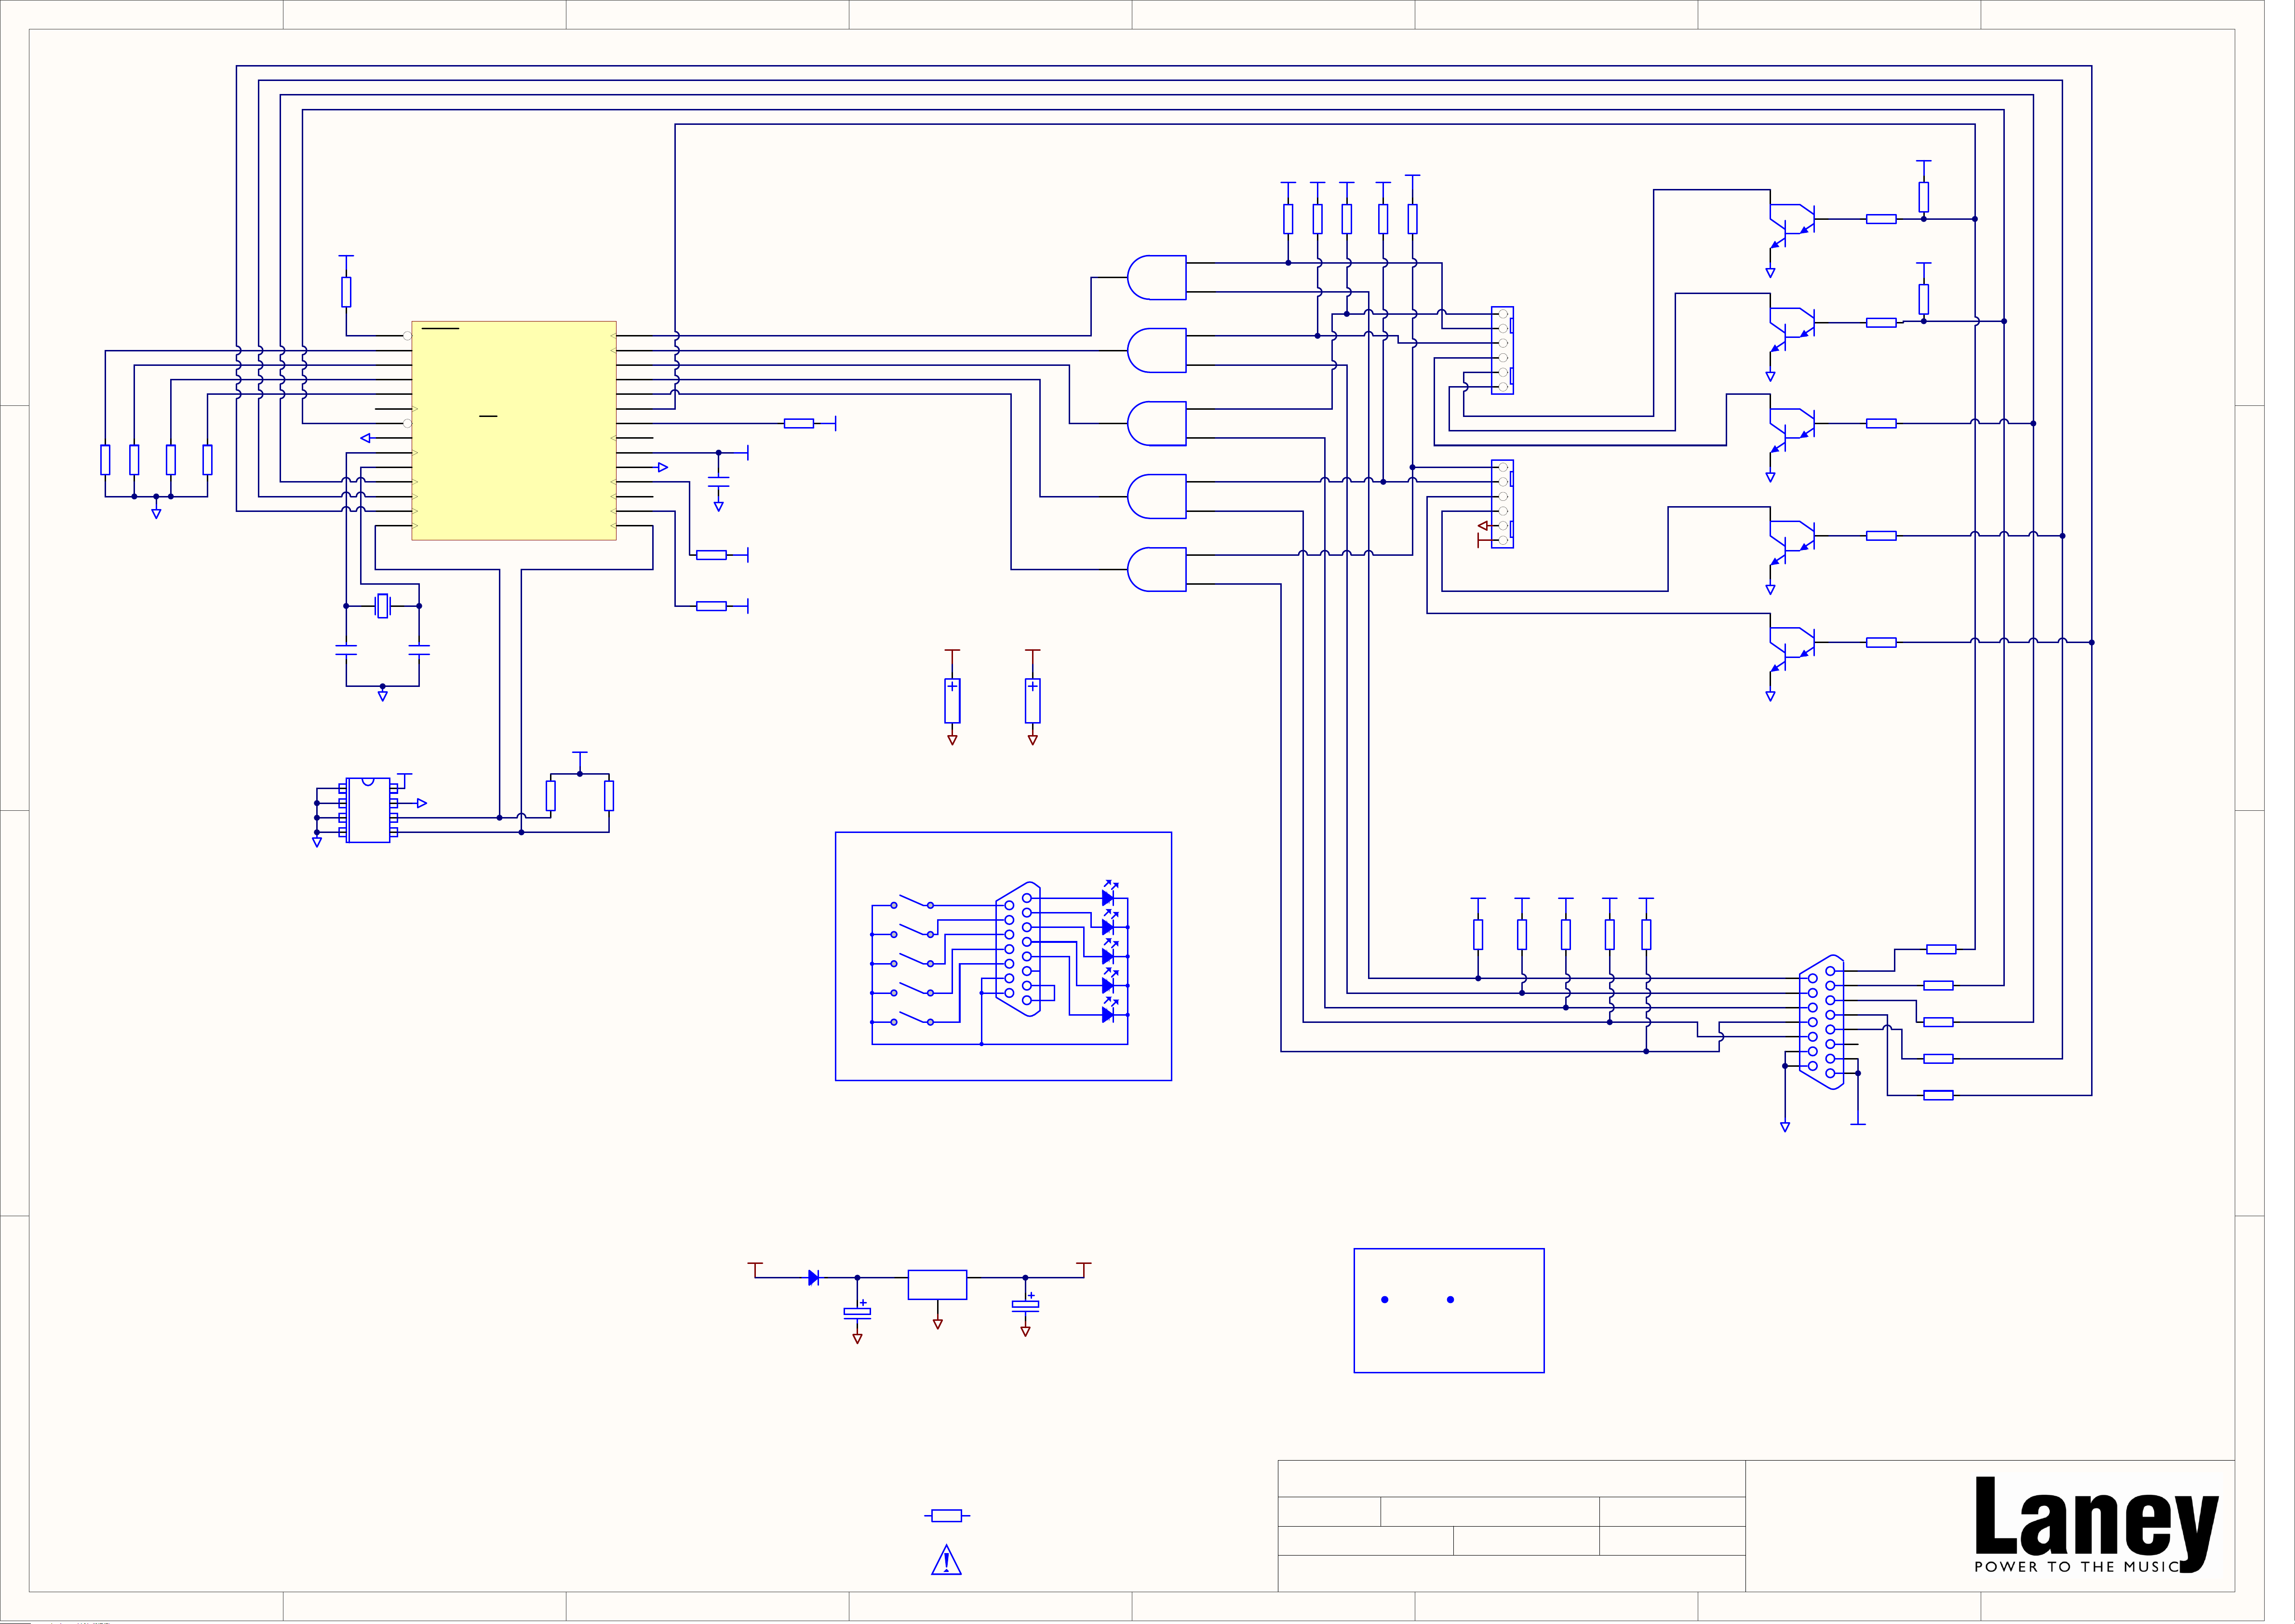Select the left red-rail electrolytic capacitor at centre
Image resolution: width=2295 pixels, height=1624 pixels.
(952, 700)
